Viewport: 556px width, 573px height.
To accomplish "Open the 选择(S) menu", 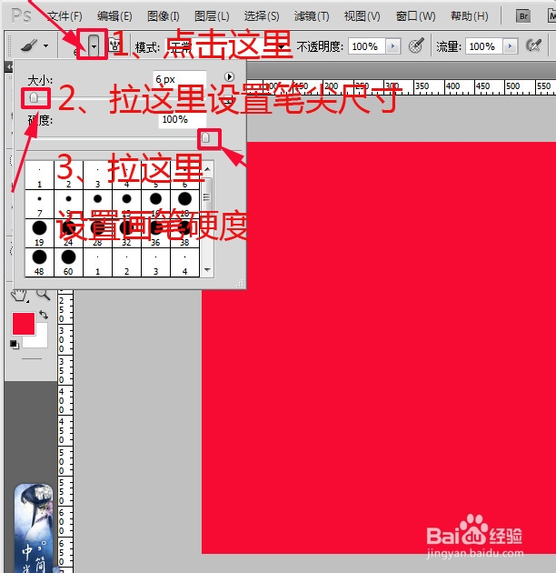I will [x=262, y=16].
